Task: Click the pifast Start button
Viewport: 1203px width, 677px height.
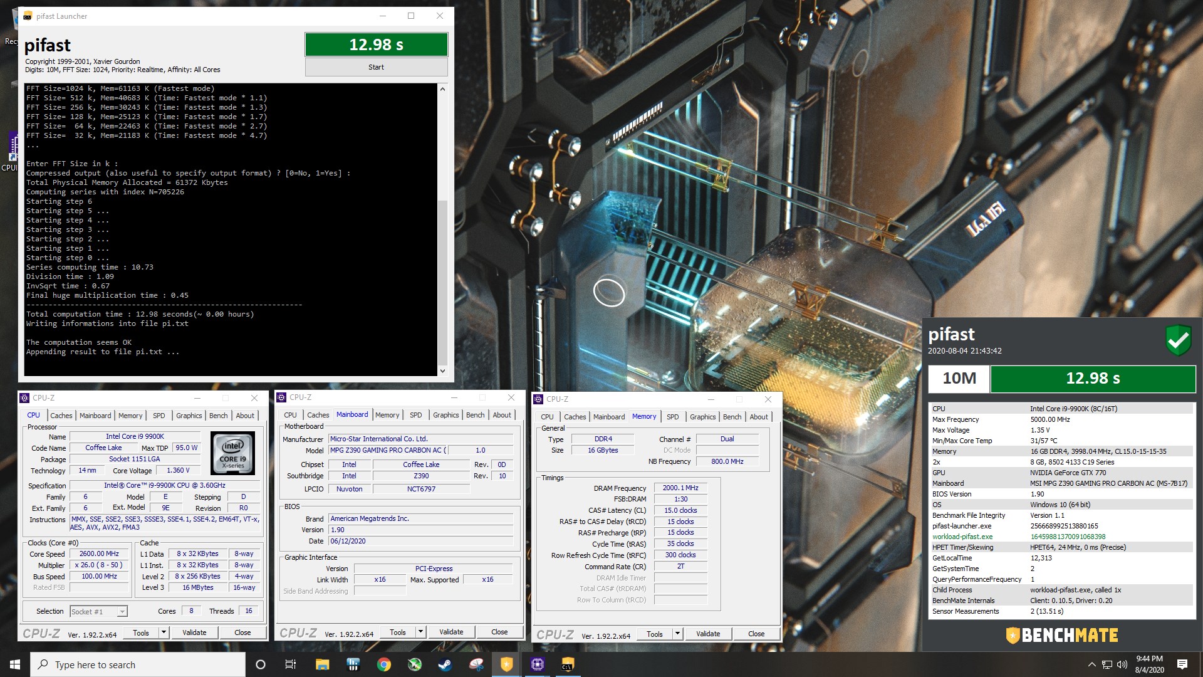Action: 376,67
